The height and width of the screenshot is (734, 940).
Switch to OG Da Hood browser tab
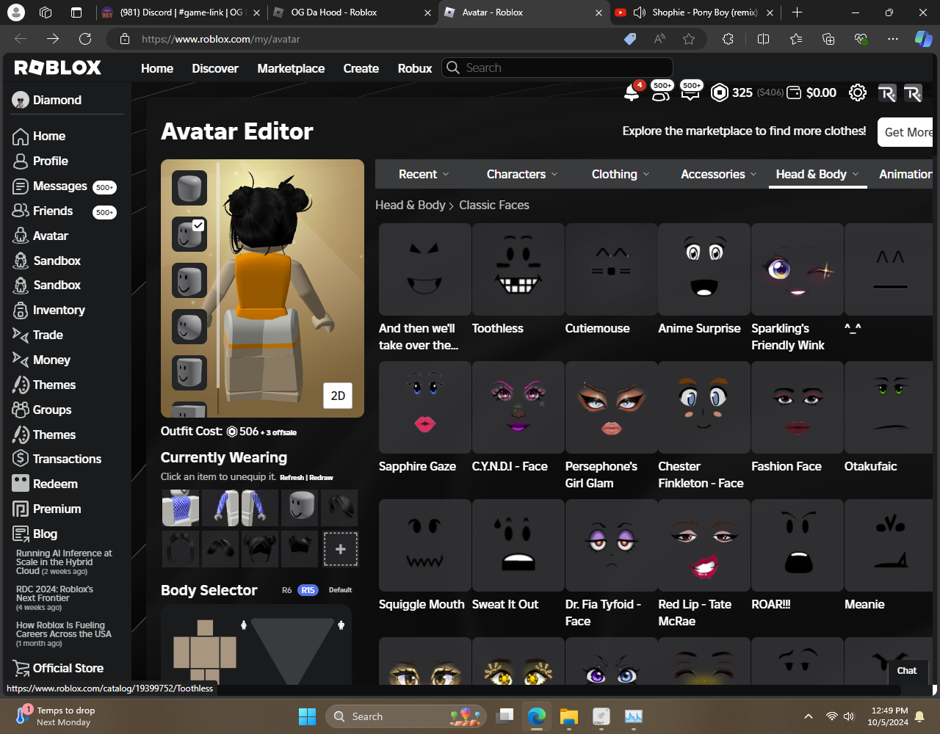coord(352,12)
